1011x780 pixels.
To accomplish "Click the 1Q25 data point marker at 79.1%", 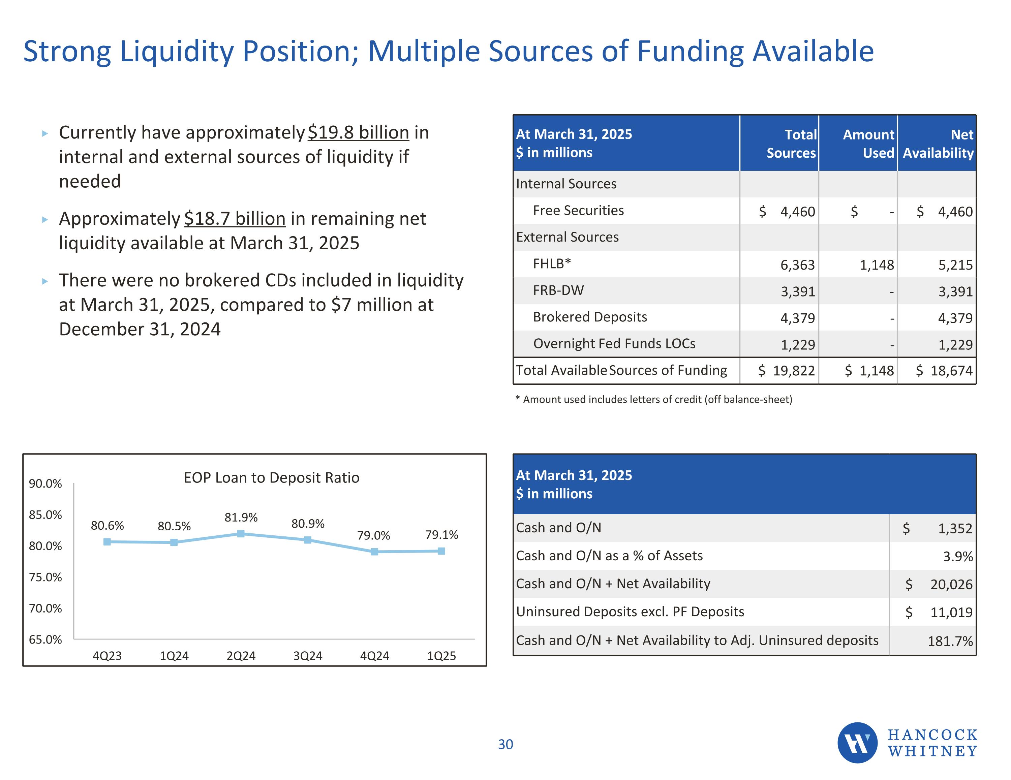I will [441, 551].
